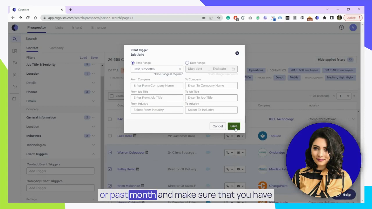Click the search magnifier sidebar icon

click(x=15, y=39)
